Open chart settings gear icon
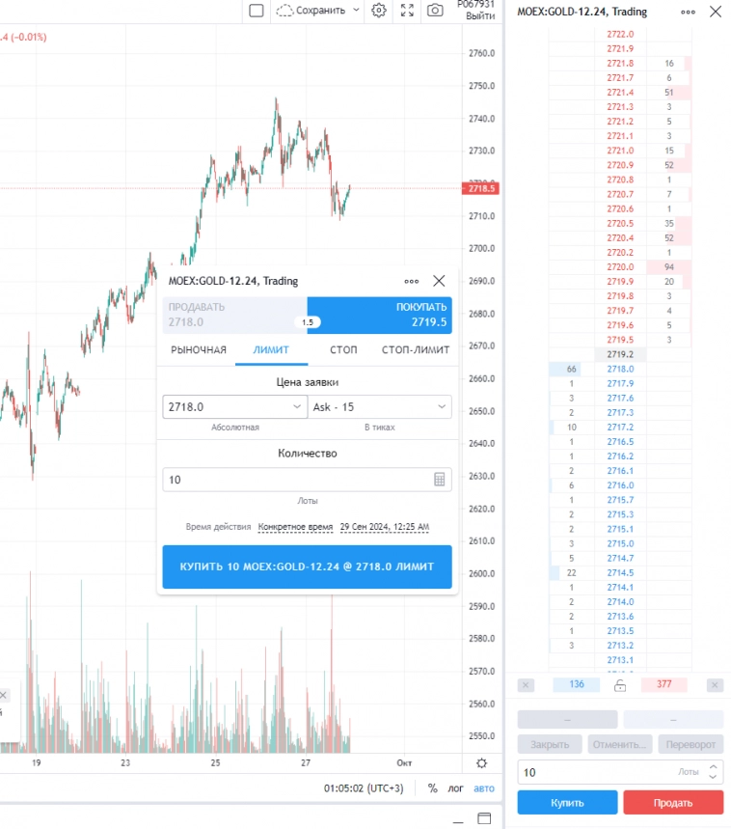731x829 pixels. coord(379,11)
